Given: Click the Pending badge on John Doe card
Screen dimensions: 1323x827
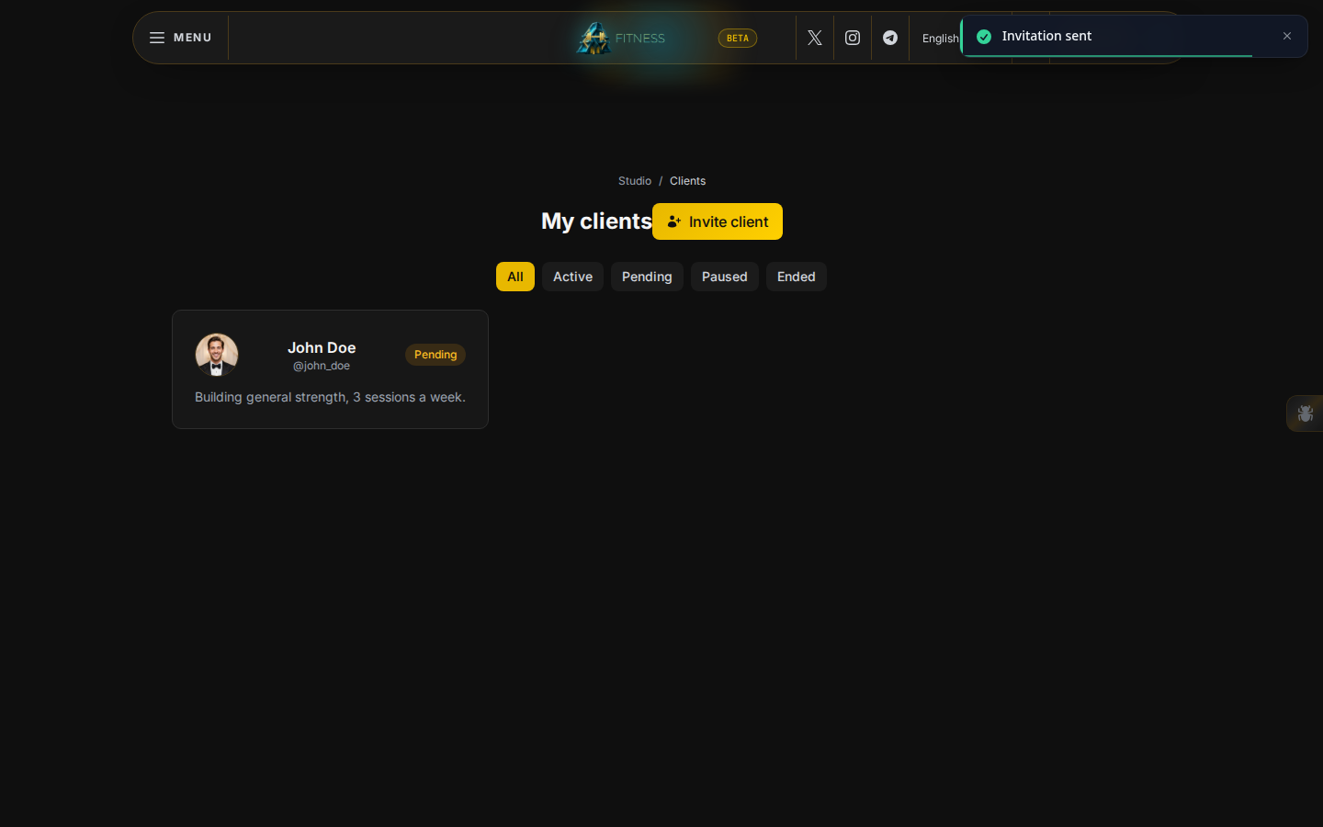Looking at the screenshot, I should click(435, 355).
